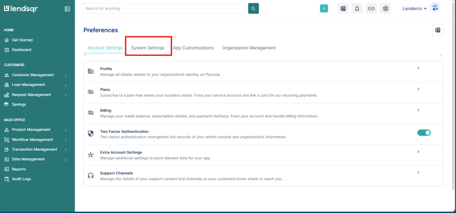
Task: Click the green plus quick-add icon
Action: [x=324, y=8]
